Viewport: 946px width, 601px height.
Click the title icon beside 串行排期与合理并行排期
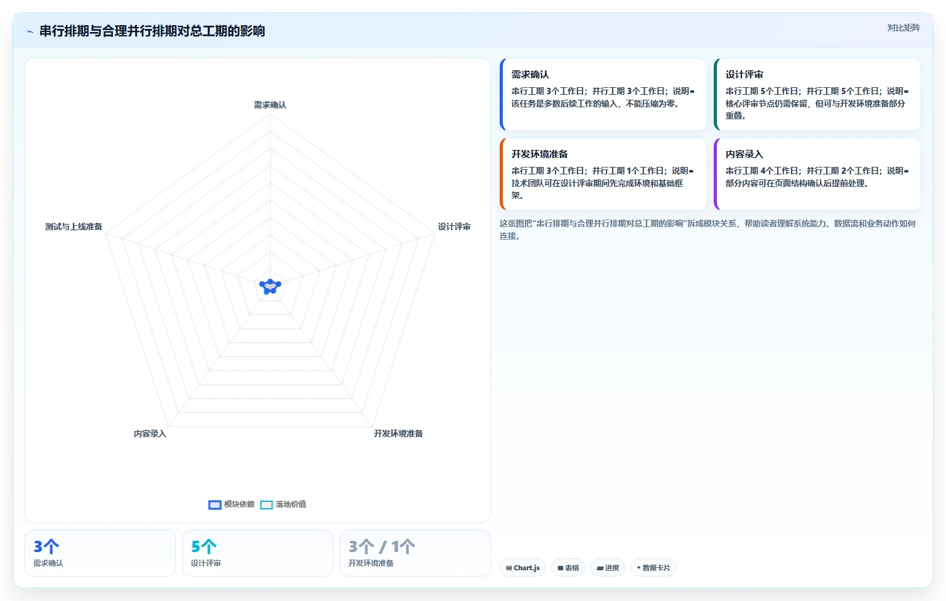tap(30, 31)
